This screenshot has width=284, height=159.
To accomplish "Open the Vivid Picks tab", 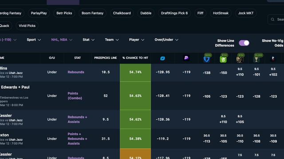I will click(x=27, y=26).
